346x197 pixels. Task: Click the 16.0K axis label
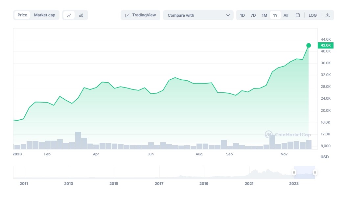pyautogui.click(x=326, y=122)
